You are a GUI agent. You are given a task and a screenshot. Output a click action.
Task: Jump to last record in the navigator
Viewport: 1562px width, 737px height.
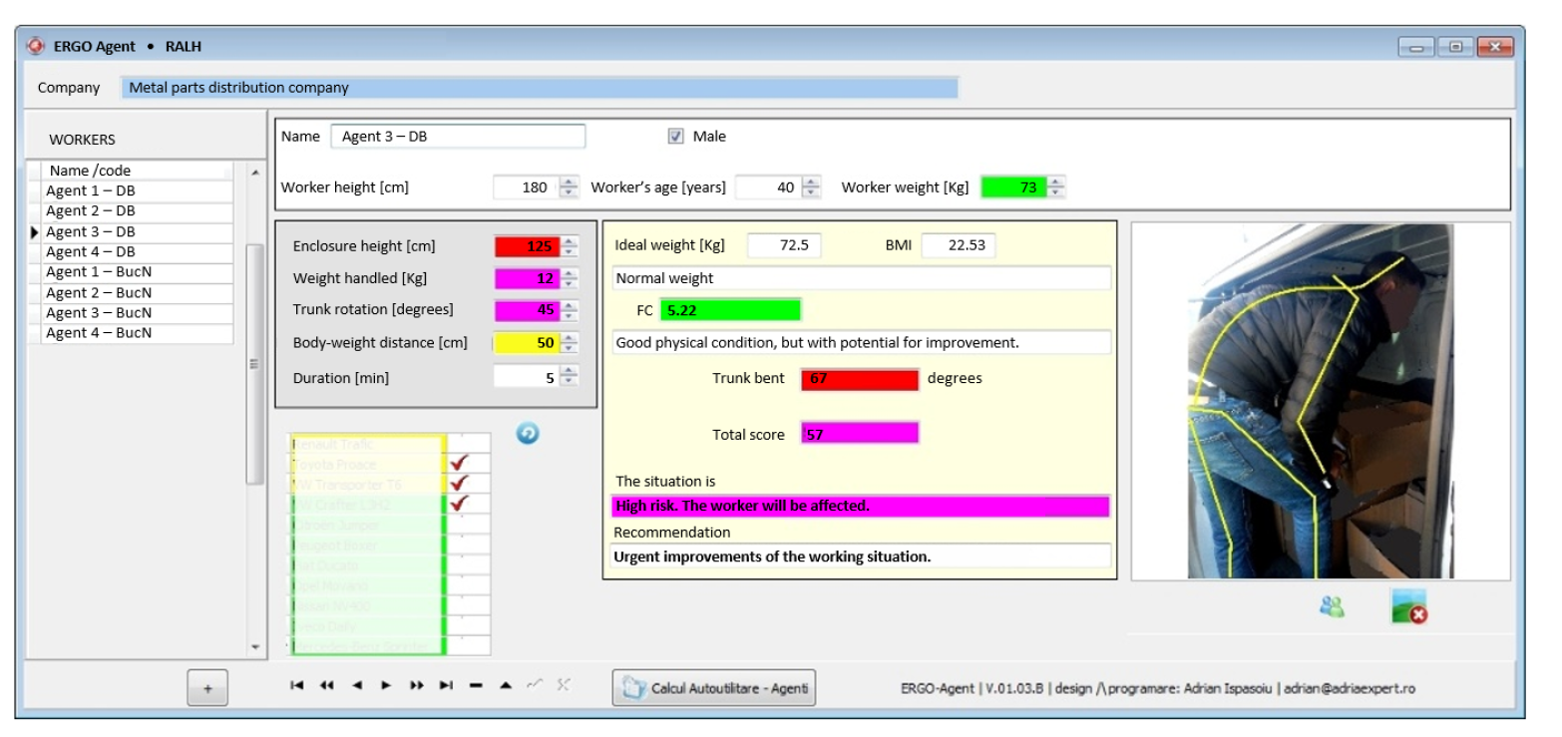[446, 685]
